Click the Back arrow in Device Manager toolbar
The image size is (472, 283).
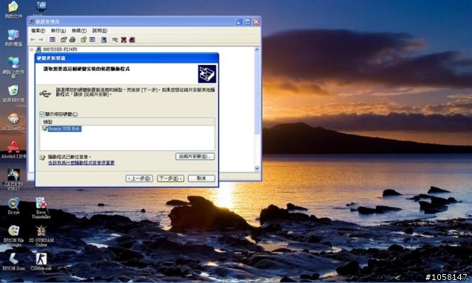coord(32,40)
